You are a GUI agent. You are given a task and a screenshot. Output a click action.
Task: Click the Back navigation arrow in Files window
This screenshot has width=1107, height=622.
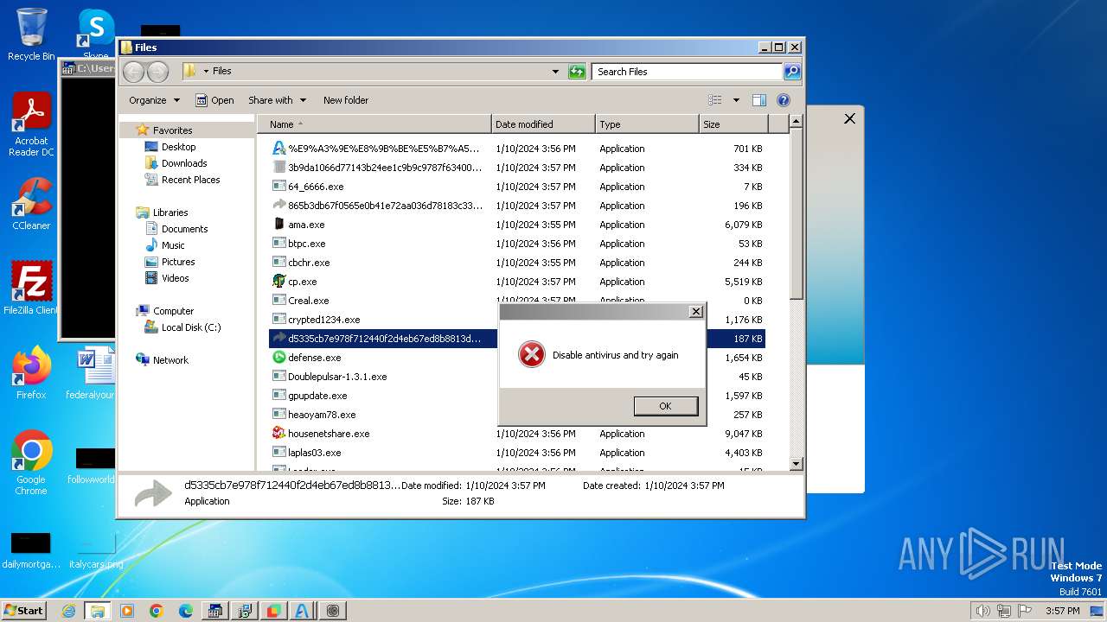[133, 72]
